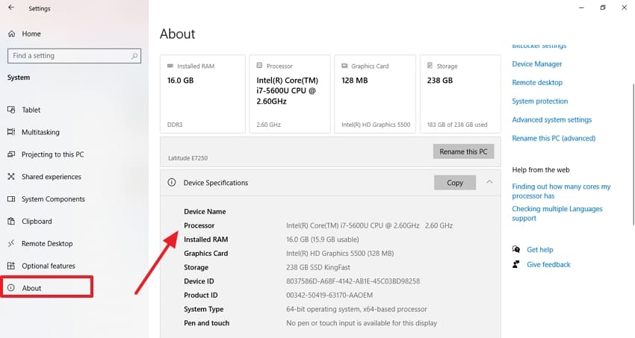Image resolution: width=635 pixels, height=338 pixels.
Task: Click the Remote Desktop sidebar icon
Action: pos(11,243)
